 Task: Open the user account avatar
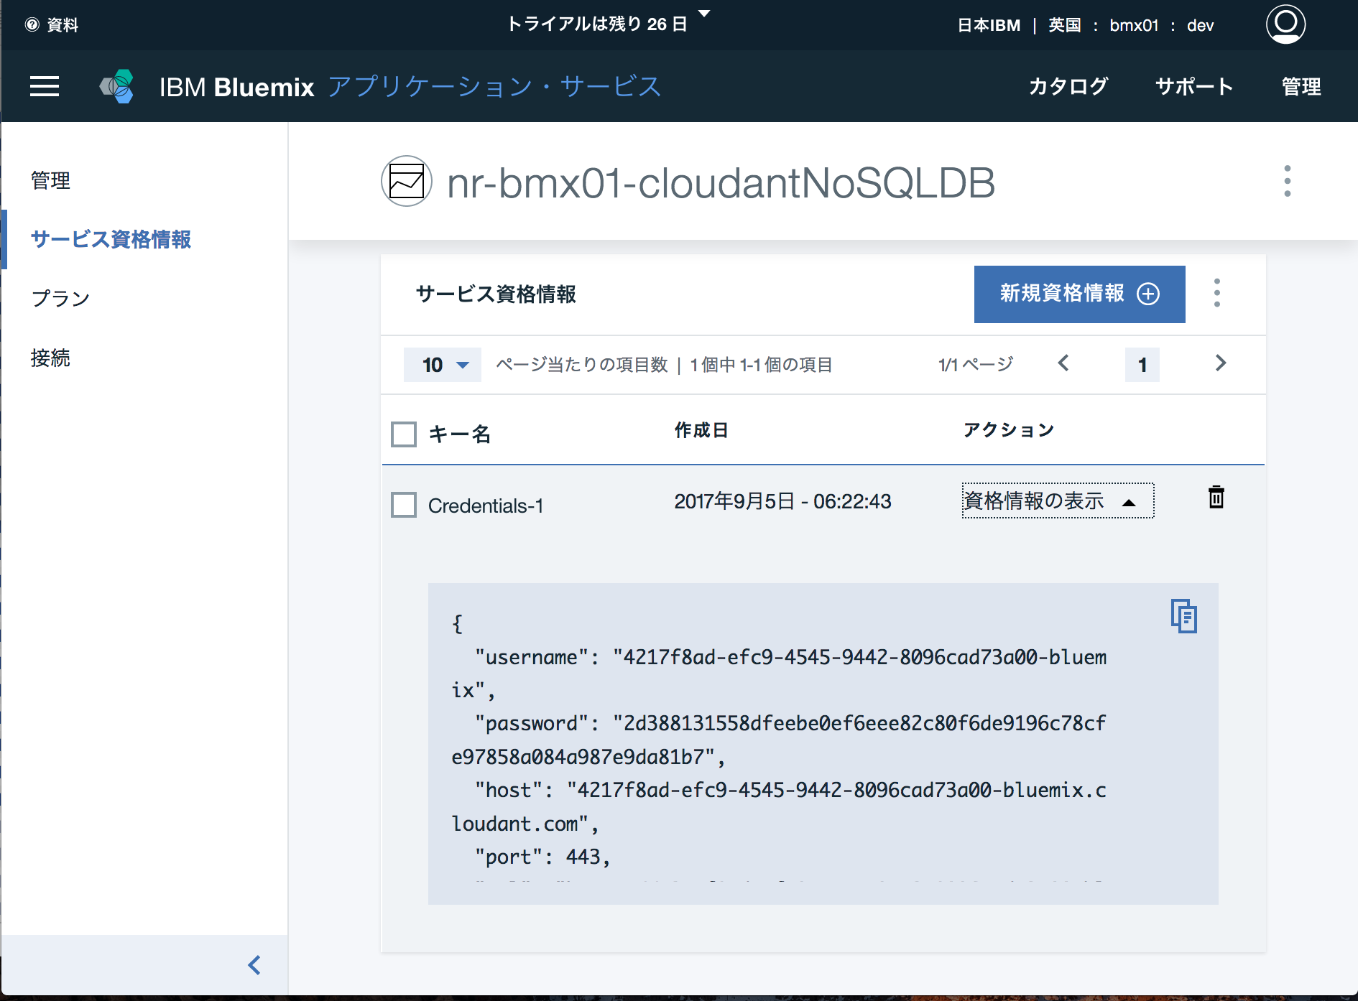pyautogui.click(x=1285, y=24)
